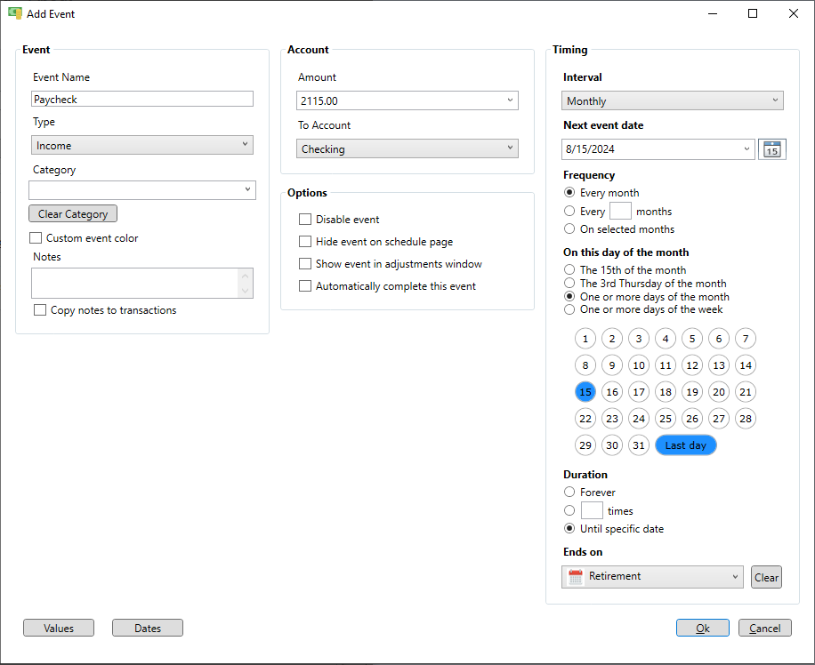Select day 31 of the month

639,445
